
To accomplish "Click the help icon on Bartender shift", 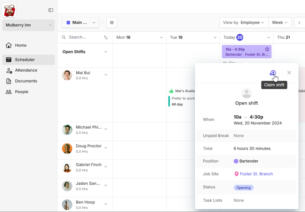I will pyautogui.click(x=267, y=49).
